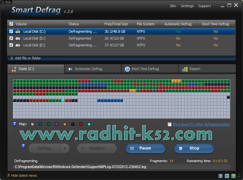
Task: Click the Status column header
Action: (x=84, y=24)
